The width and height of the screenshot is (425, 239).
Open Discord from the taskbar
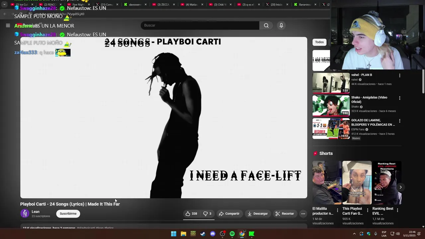click(x=212, y=234)
